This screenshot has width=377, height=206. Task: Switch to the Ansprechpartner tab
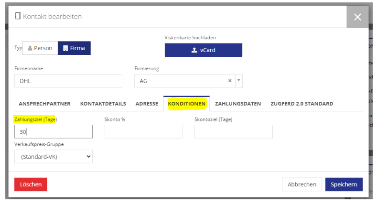click(x=44, y=104)
